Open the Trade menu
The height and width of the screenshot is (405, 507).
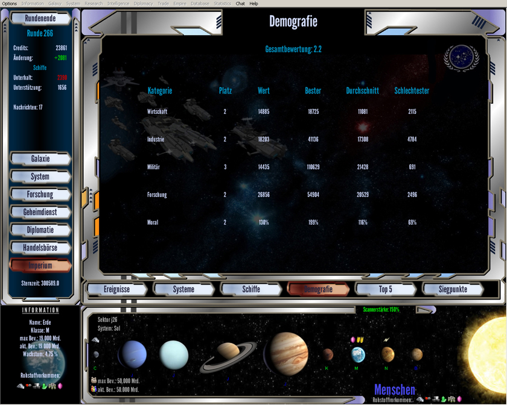[x=164, y=4]
